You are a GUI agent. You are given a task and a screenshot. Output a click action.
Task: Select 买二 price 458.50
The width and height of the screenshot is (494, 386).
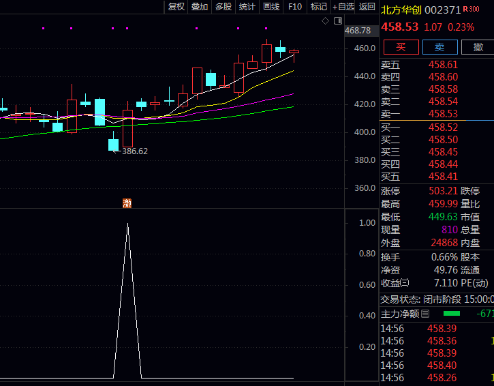[x=443, y=140]
